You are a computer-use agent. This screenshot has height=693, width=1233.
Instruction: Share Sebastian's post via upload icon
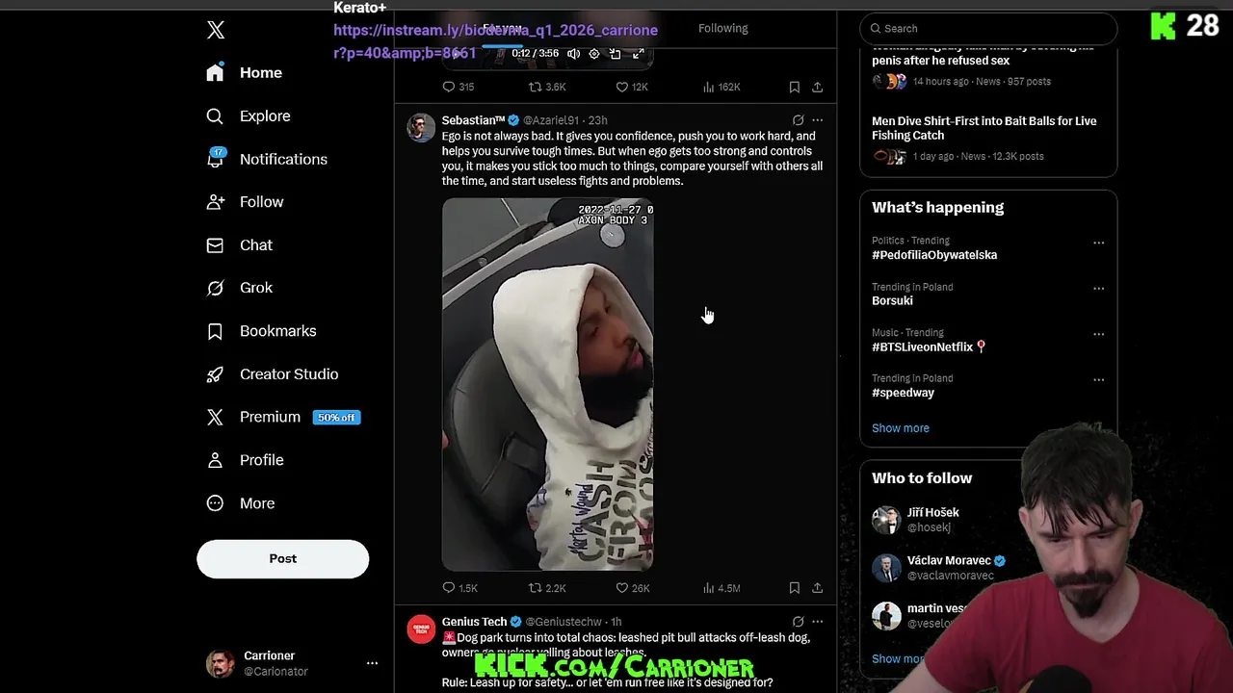(x=817, y=588)
